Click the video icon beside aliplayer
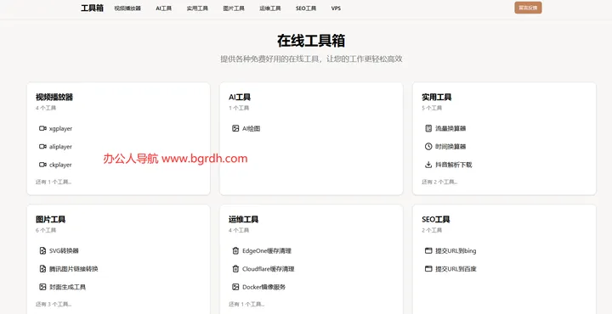The image size is (612, 314). point(42,147)
